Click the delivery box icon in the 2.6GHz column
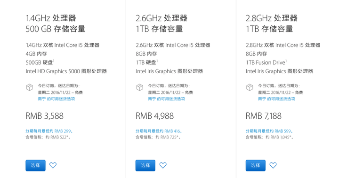 tap(140, 87)
